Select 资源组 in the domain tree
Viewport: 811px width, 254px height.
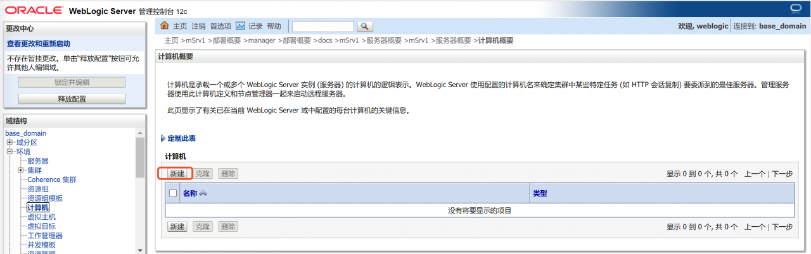pyautogui.click(x=38, y=189)
